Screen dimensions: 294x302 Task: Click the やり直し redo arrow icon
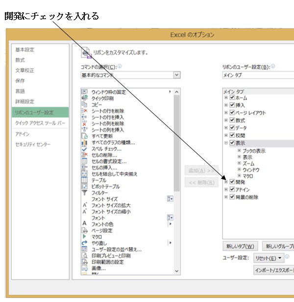(84, 243)
